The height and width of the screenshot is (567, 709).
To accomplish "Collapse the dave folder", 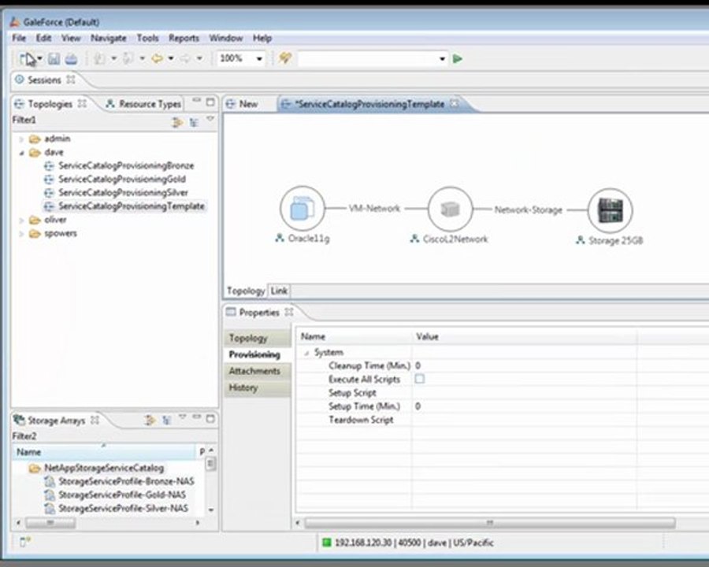I will click(20, 153).
